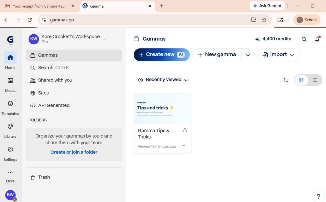Switch to list view

click(315, 80)
